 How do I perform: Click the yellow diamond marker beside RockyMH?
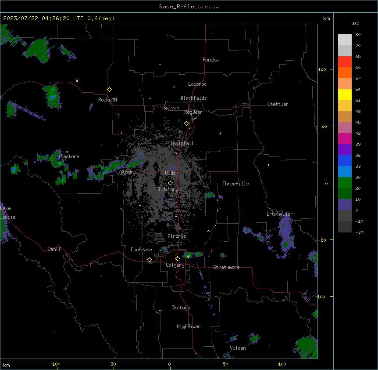[109, 90]
